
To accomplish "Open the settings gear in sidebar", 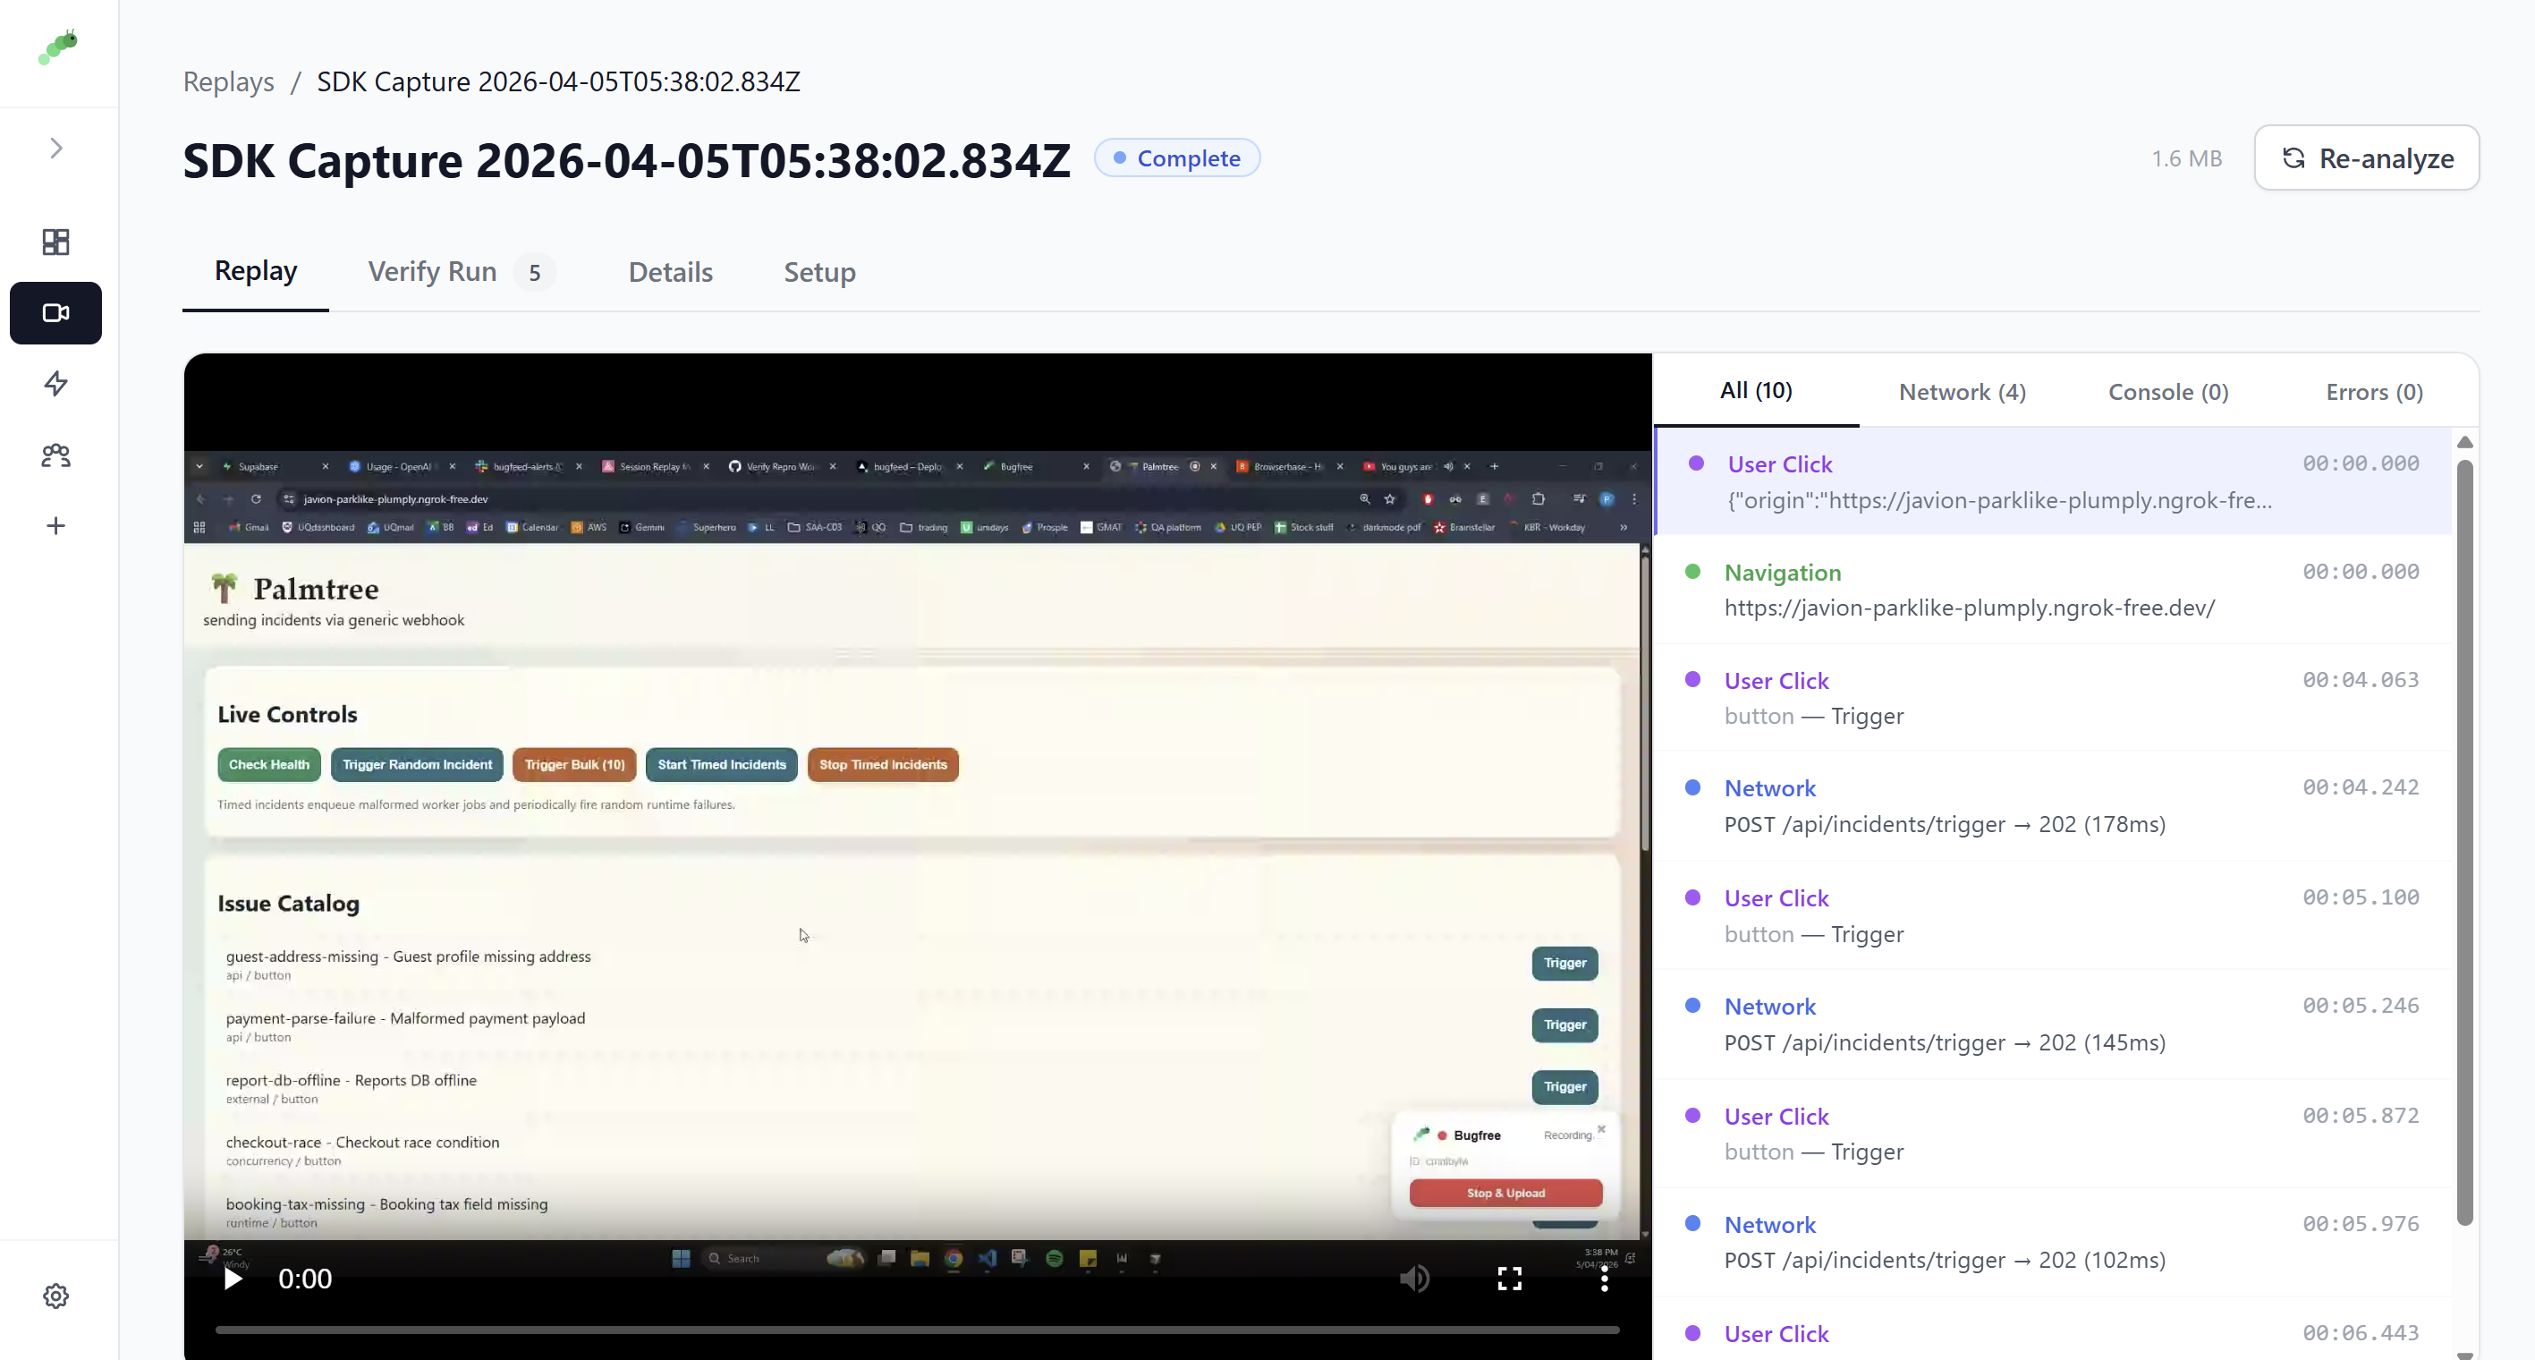I will click(55, 1296).
